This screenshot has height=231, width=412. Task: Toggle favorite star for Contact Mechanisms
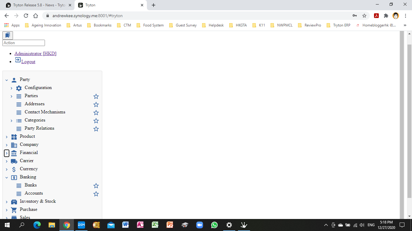(x=96, y=112)
